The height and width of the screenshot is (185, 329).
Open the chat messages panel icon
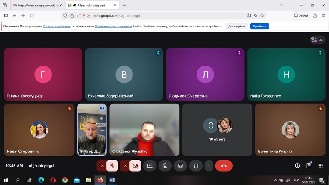click(309, 166)
